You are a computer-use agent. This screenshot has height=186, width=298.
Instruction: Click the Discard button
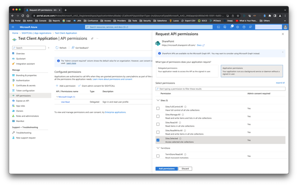click(x=185, y=168)
